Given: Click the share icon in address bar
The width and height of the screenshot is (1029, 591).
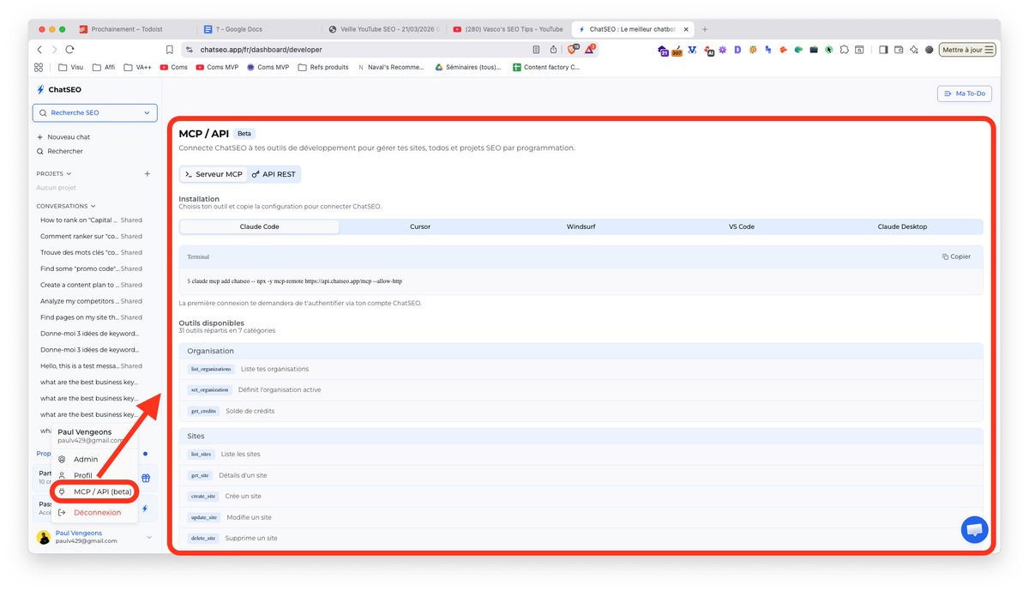Looking at the screenshot, I should click(553, 50).
